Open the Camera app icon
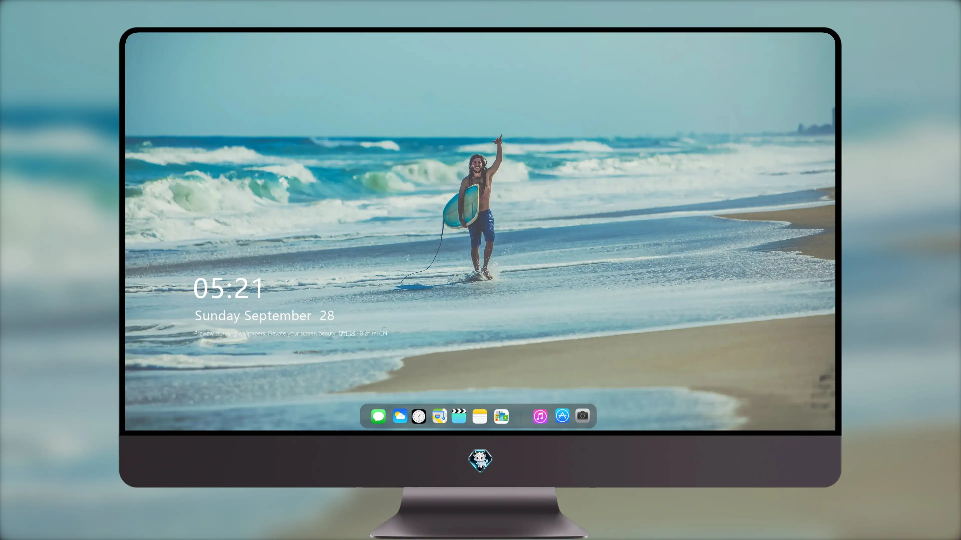The height and width of the screenshot is (540, 961). 582,415
